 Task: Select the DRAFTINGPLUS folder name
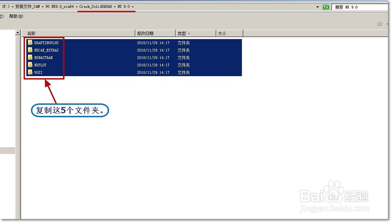(x=47, y=43)
